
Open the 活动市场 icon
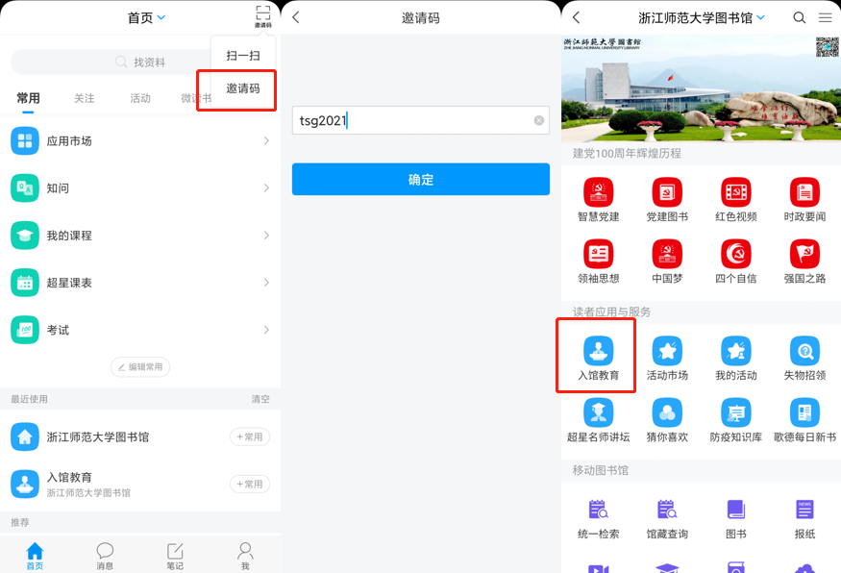[x=667, y=350]
